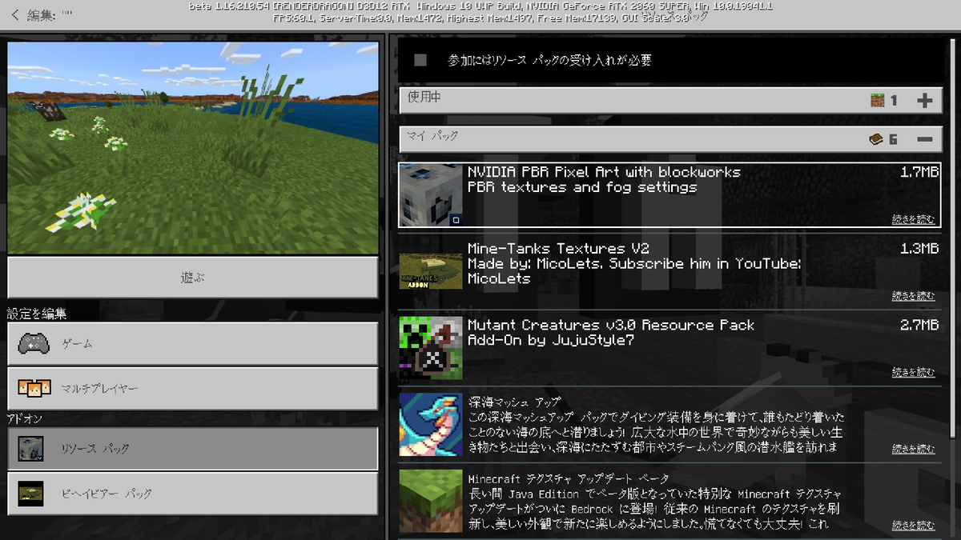Viewport: 961px width, 540px height.
Task: Click the 2.7MB size label
Action: click(x=919, y=326)
